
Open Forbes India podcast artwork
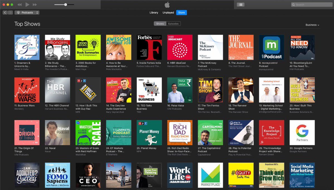pyautogui.click(x=149, y=47)
